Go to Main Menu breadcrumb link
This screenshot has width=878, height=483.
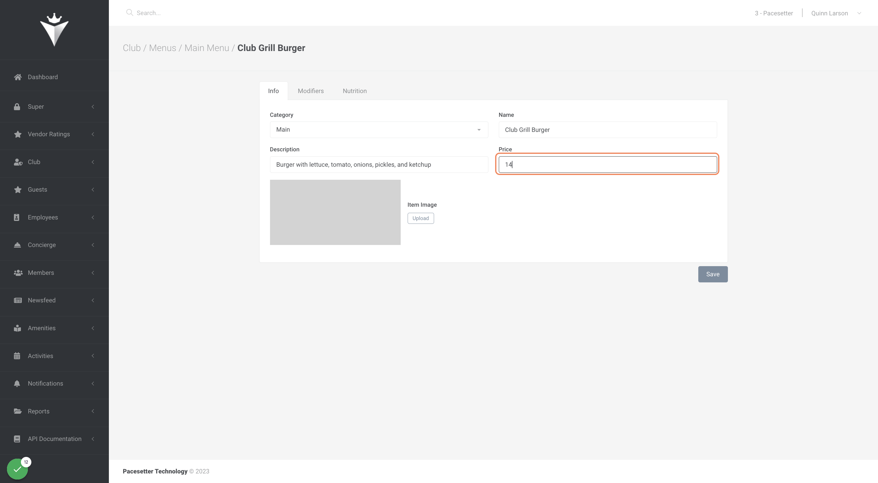click(x=206, y=48)
